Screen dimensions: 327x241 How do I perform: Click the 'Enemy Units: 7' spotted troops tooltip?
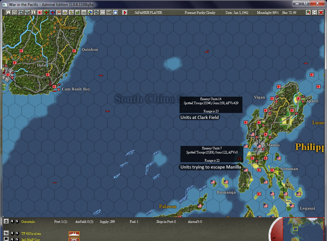click(212, 154)
